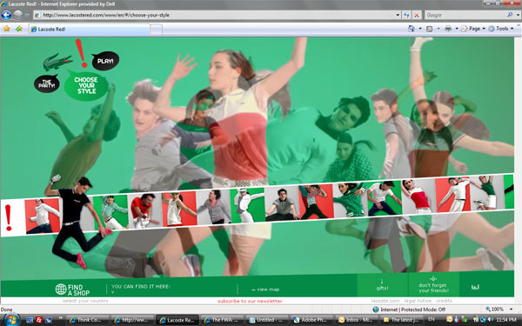Click the FIND A SHOP globe icon

point(61,289)
